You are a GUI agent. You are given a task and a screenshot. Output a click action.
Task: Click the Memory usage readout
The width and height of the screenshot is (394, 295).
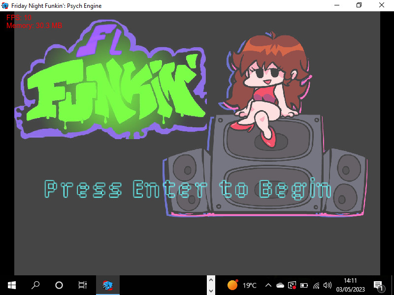coord(34,26)
